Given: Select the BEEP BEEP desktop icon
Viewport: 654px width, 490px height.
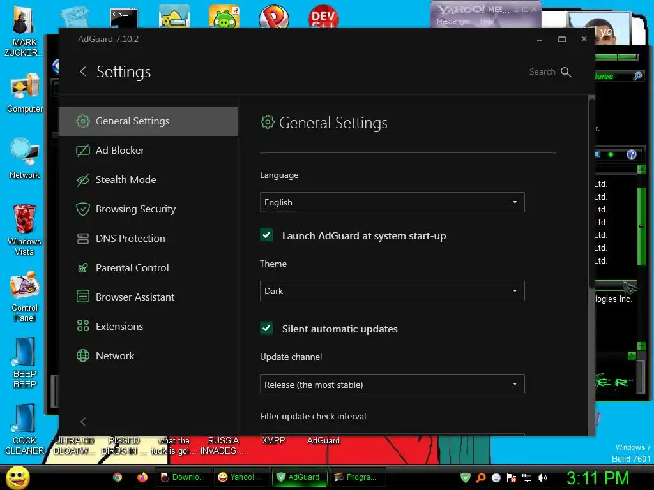Looking at the screenshot, I should [25, 363].
